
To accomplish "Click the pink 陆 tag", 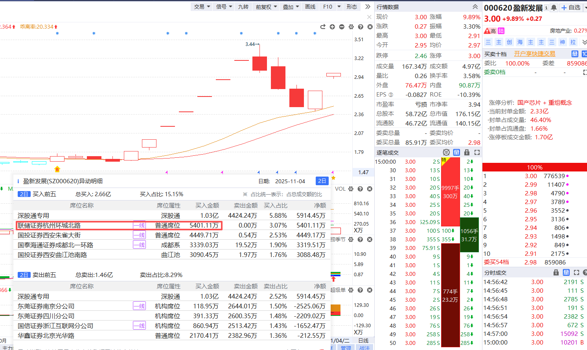I will [x=501, y=31].
